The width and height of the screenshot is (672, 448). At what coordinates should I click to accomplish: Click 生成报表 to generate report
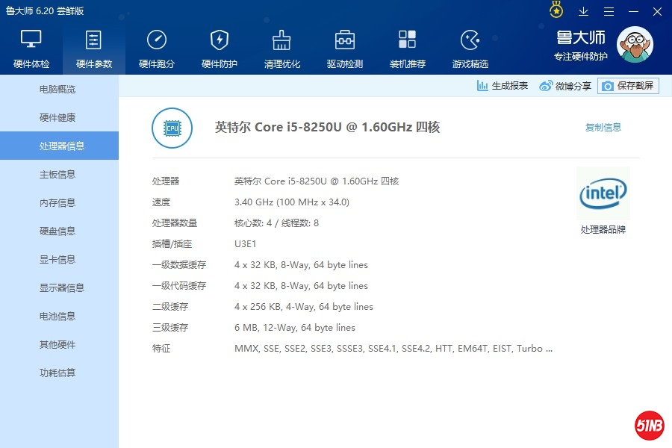[503, 86]
